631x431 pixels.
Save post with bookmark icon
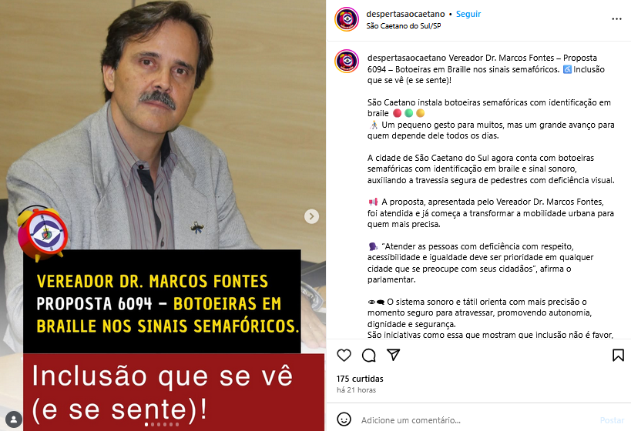(618, 355)
